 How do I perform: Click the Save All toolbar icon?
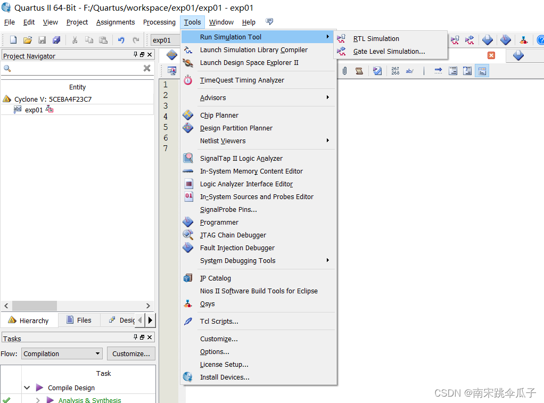pos(56,40)
